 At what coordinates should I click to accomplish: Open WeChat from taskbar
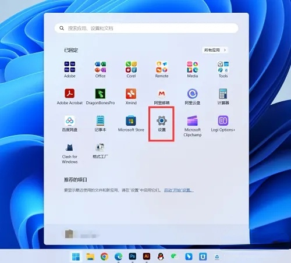175,257
